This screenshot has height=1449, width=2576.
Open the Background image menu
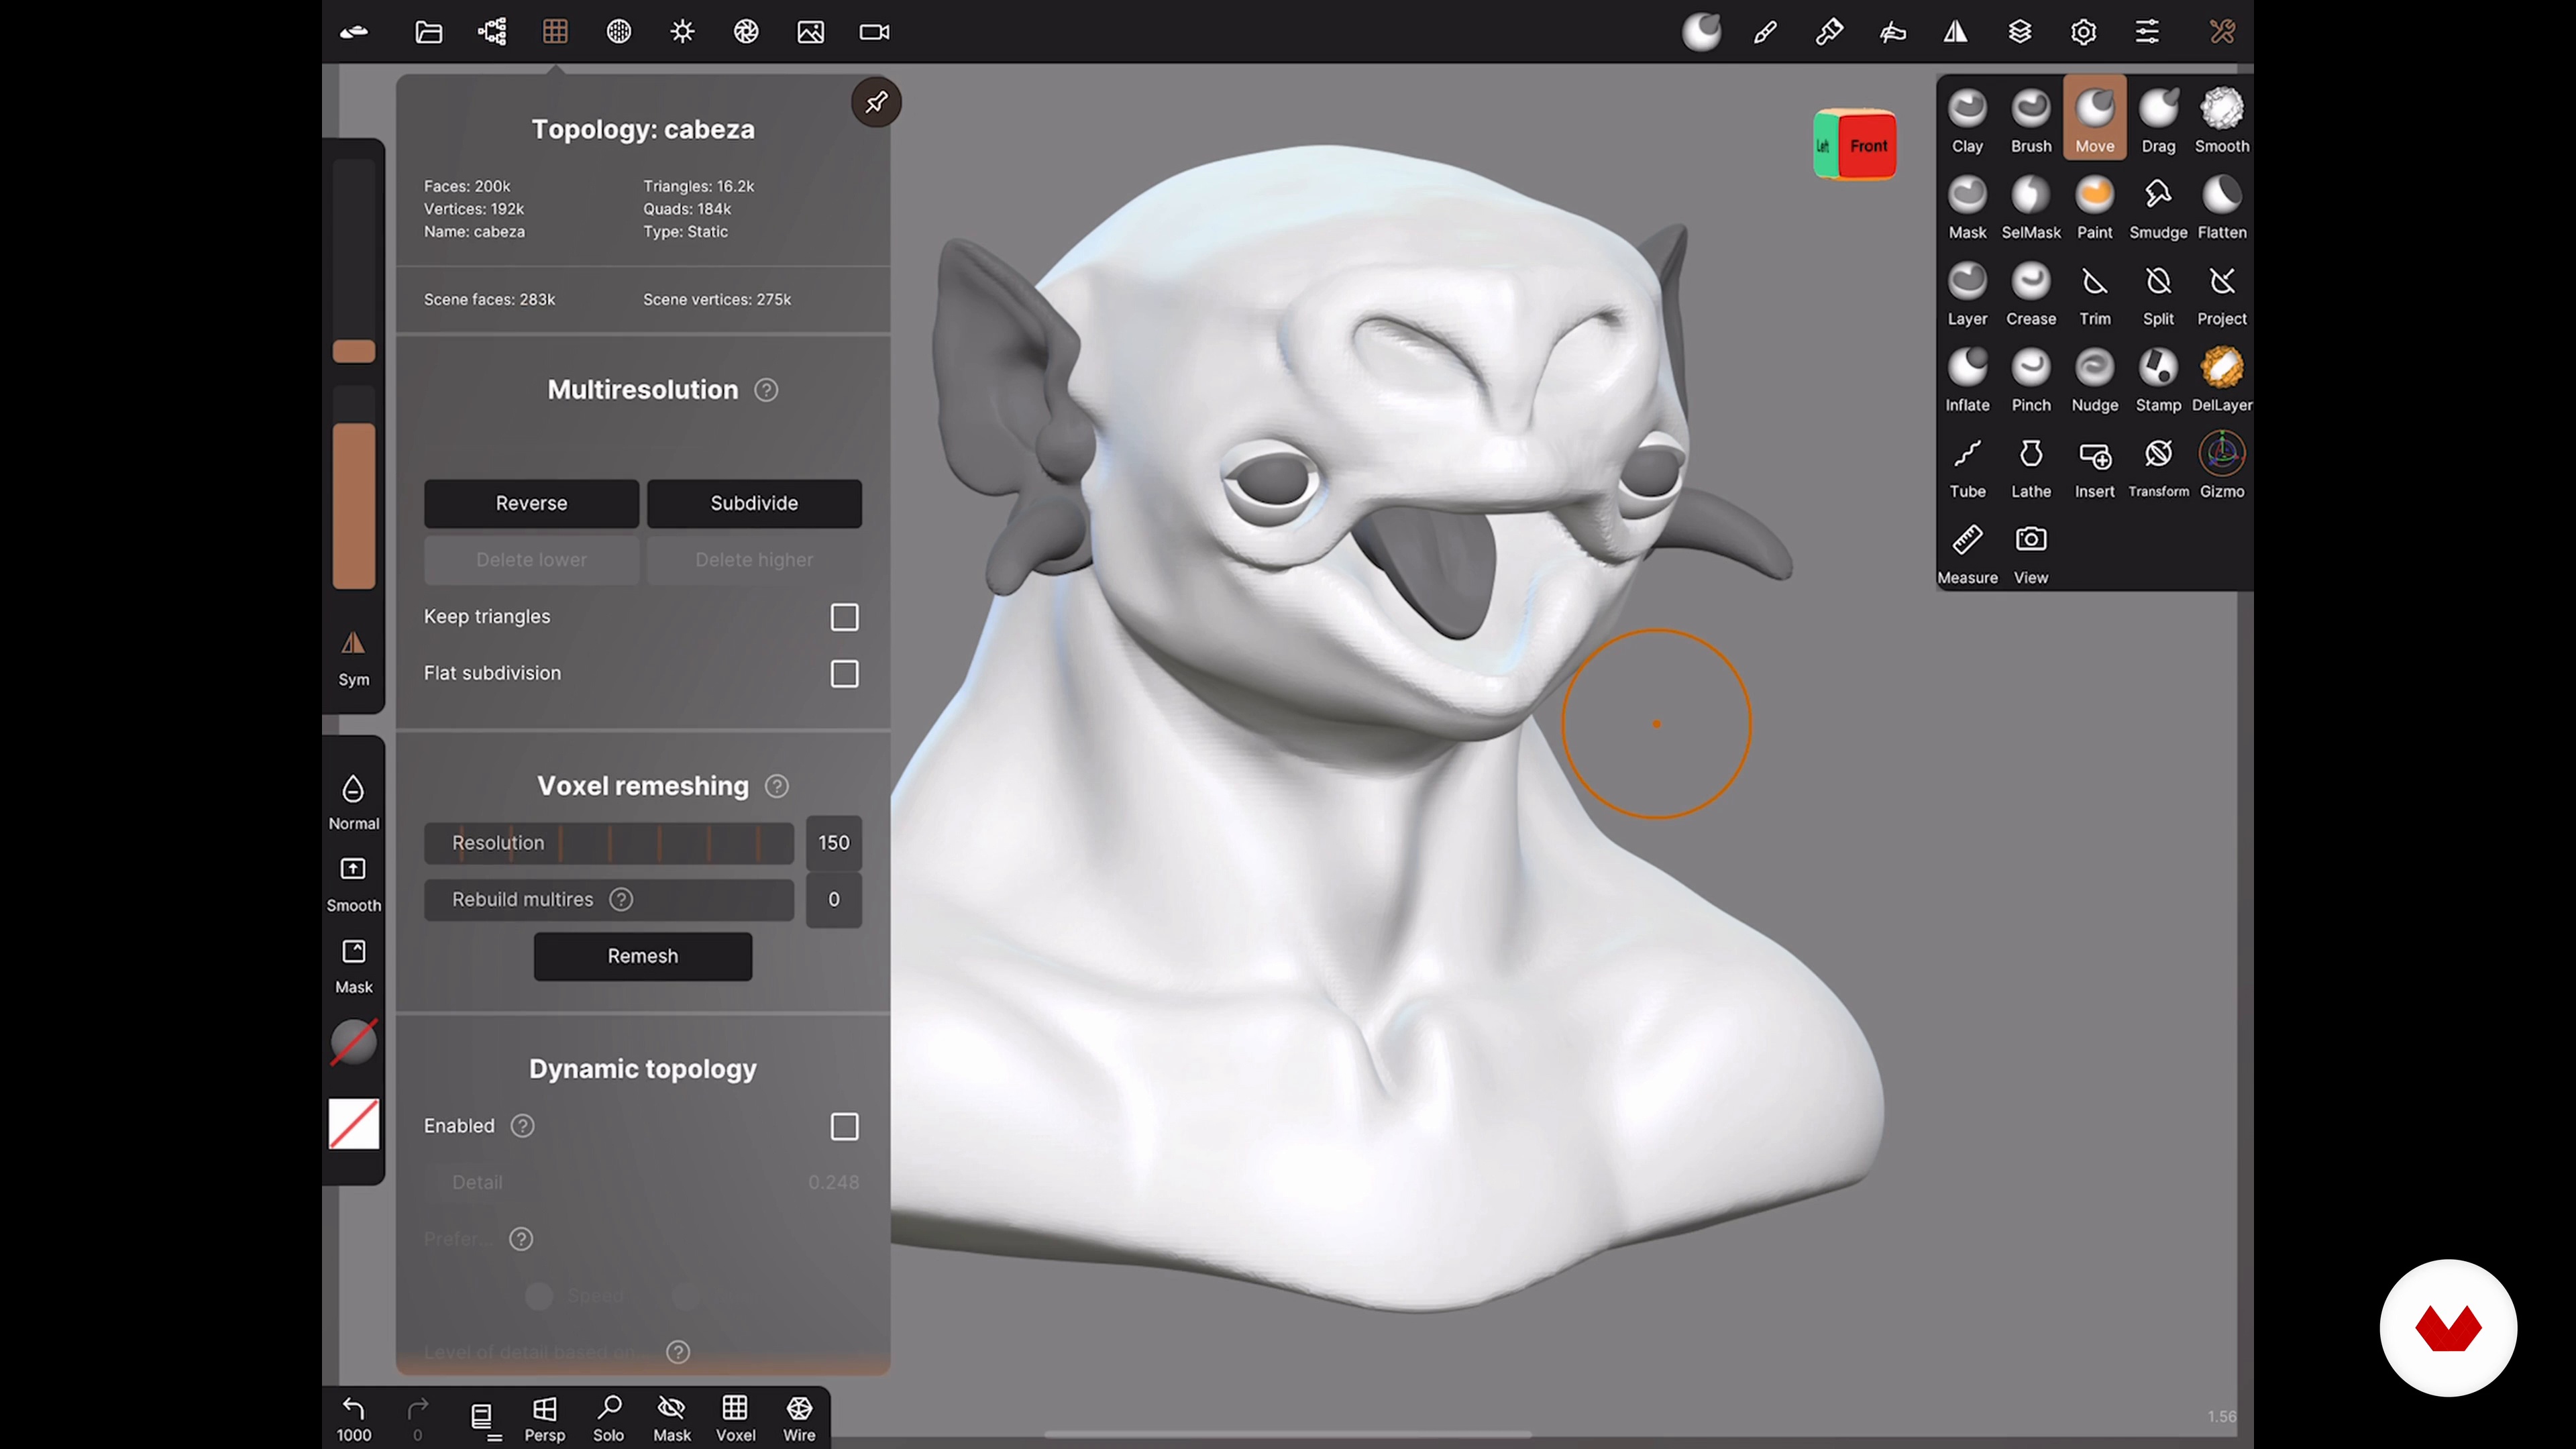pos(810,32)
